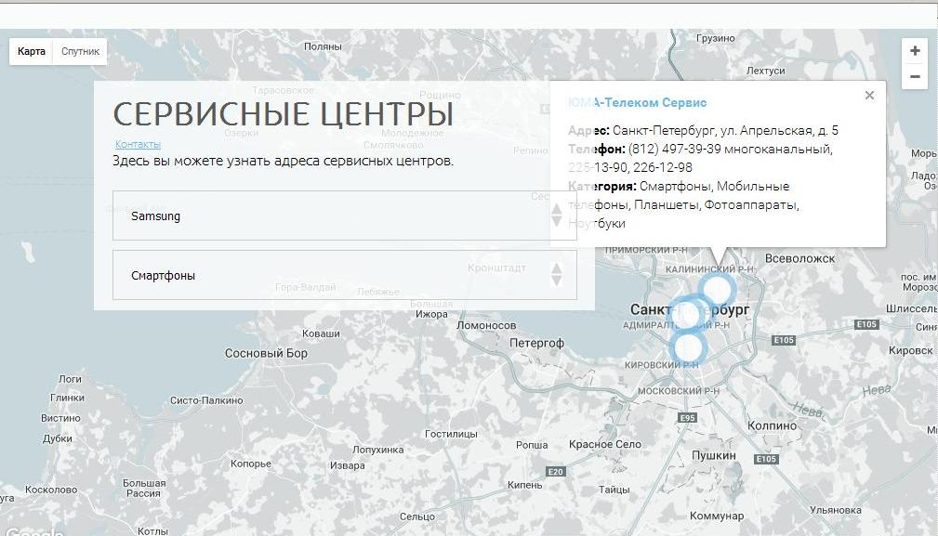The height and width of the screenshot is (536, 938).
Task: Zoom in on the map
Action: (915, 51)
